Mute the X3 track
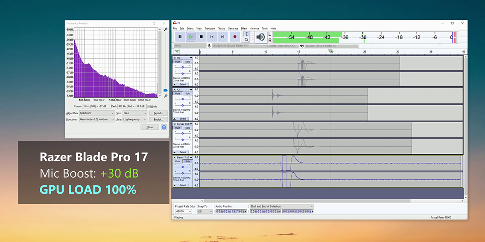485x242 pixels. tap(178, 93)
